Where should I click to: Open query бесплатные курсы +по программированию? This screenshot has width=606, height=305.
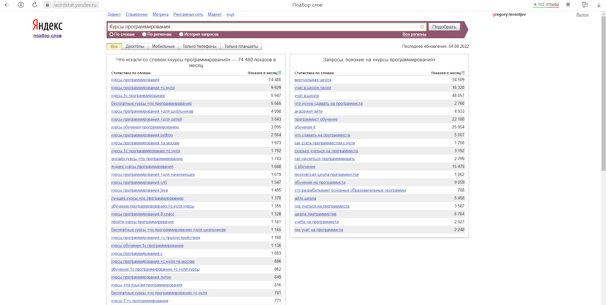pyautogui.click(x=151, y=104)
